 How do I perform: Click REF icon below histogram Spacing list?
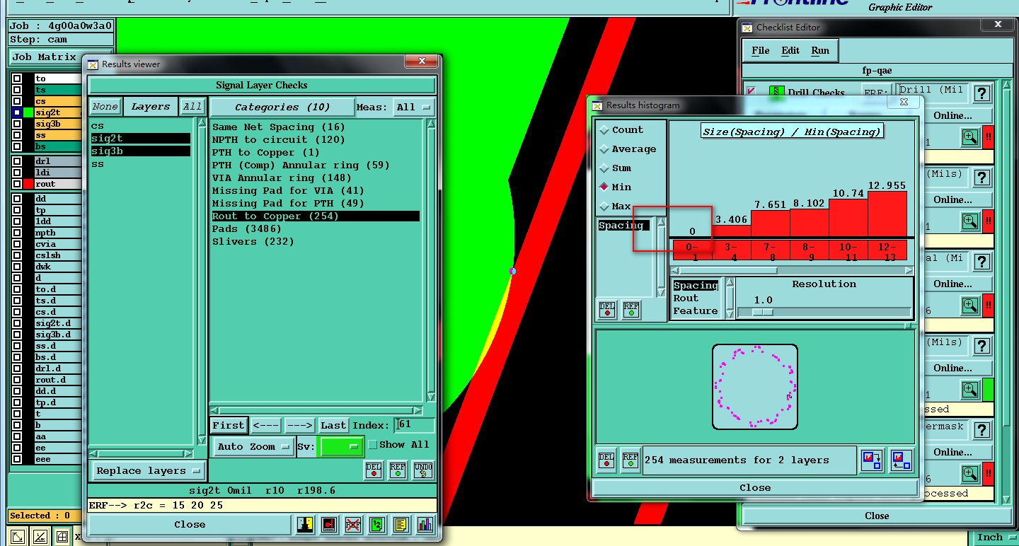[x=631, y=310]
